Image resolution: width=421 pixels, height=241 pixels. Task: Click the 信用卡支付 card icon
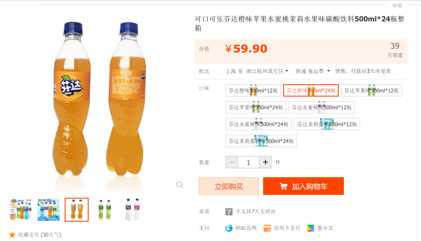(267, 228)
